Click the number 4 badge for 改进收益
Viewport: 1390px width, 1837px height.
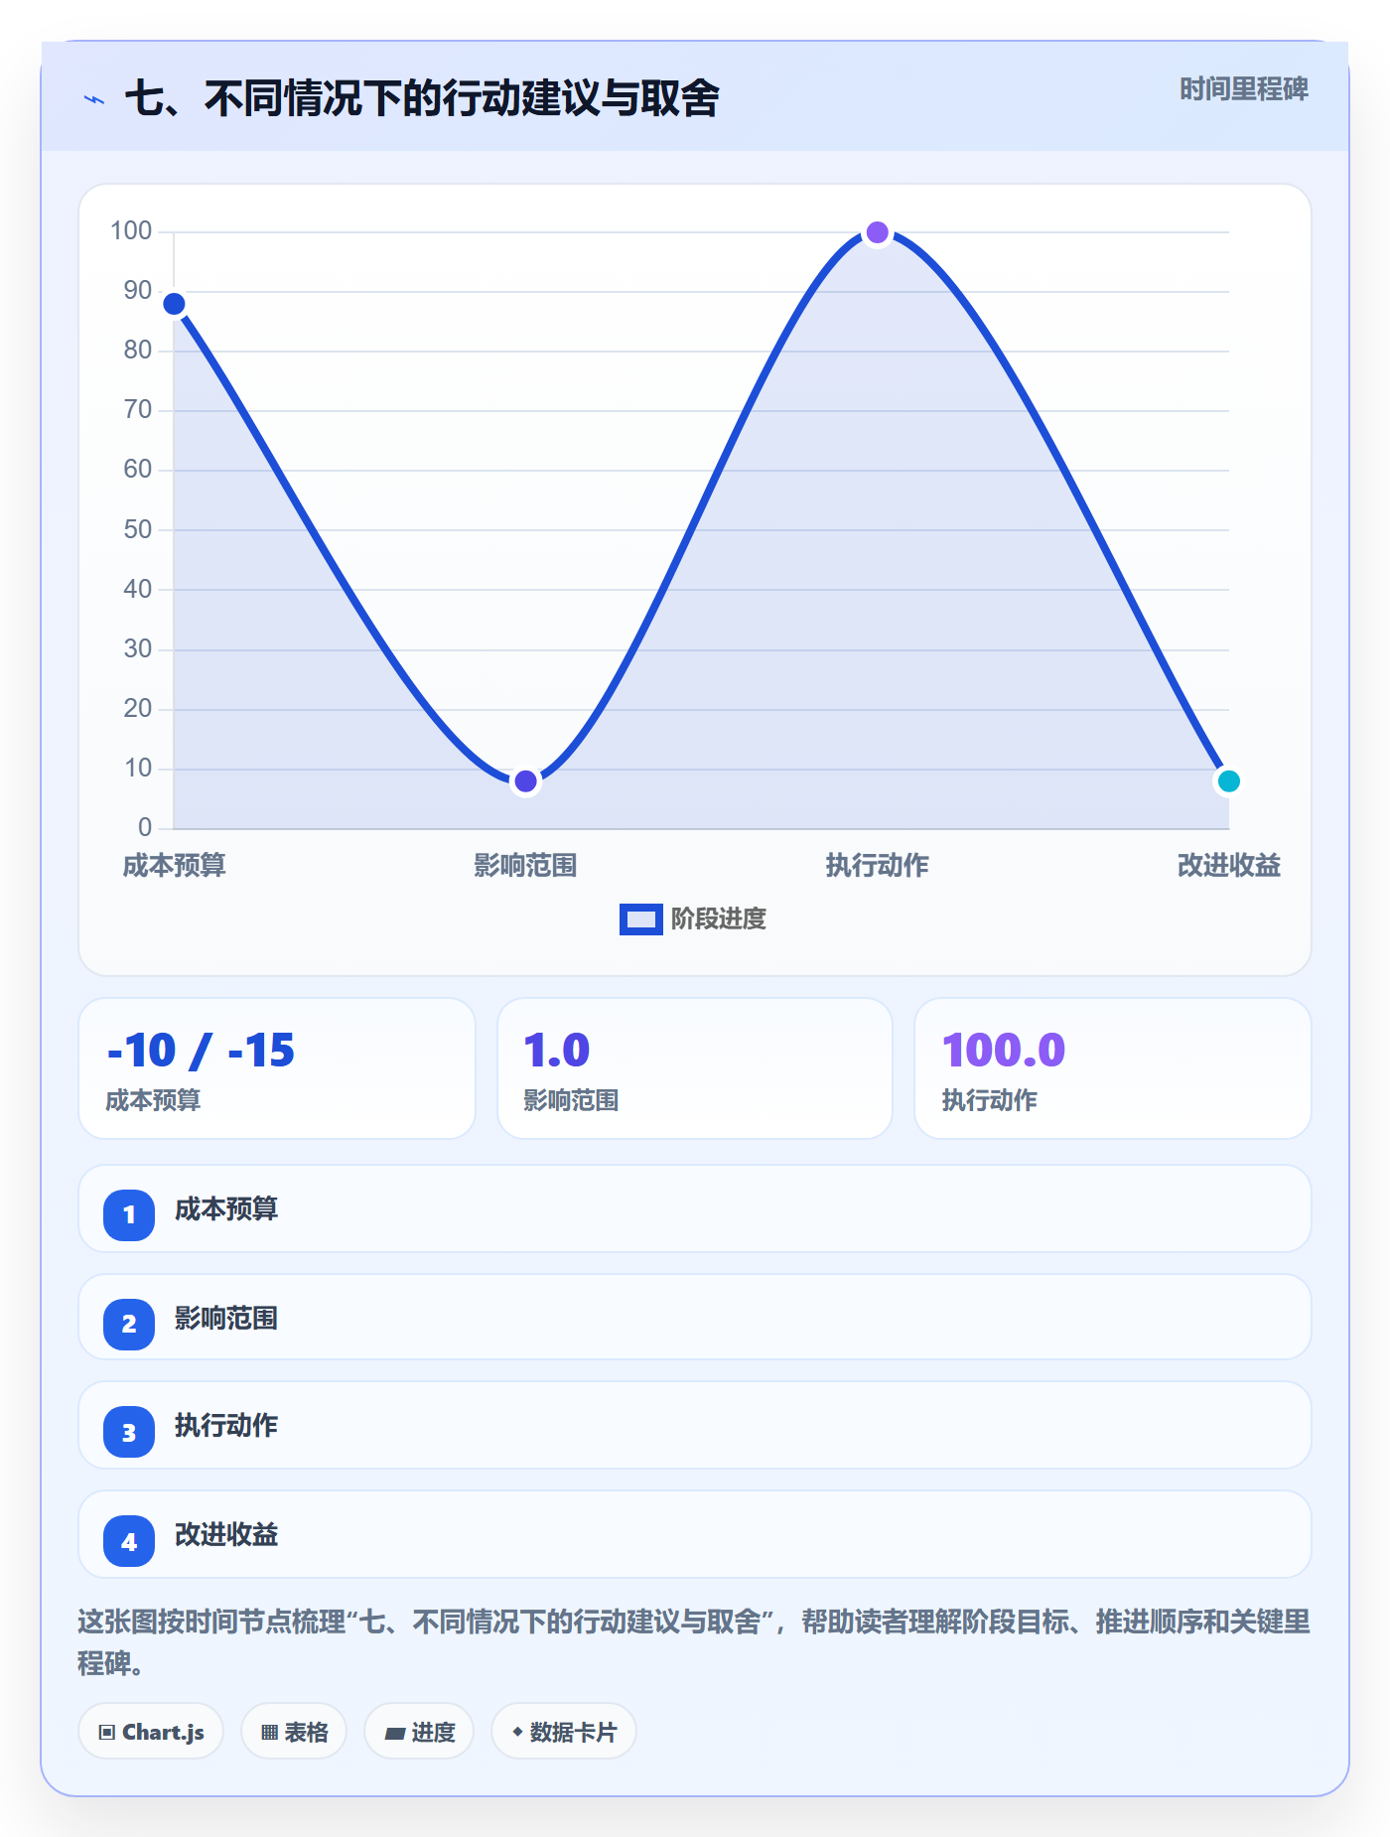tap(129, 1541)
